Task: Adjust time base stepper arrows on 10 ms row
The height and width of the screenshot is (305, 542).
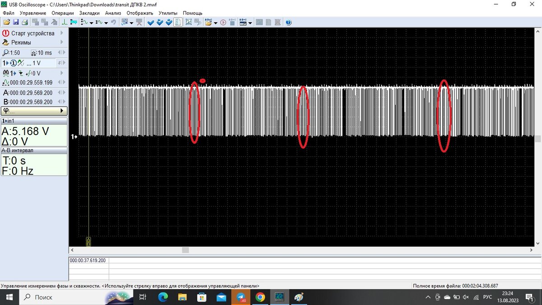Action: click(x=61, y=52)
